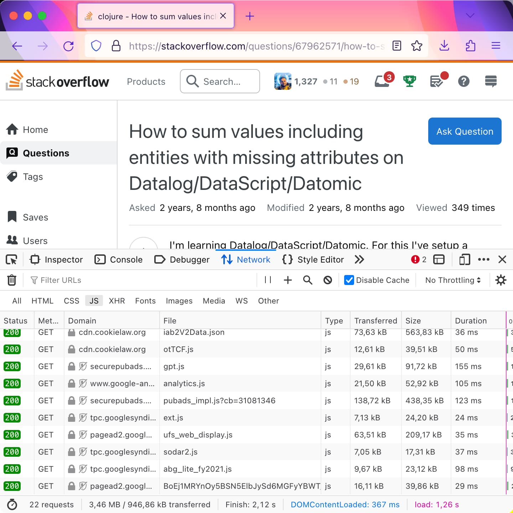The width and height of the screenshot is (513, 513).
Task: Pause network traffic recording
Action: [x=268, y=280]
